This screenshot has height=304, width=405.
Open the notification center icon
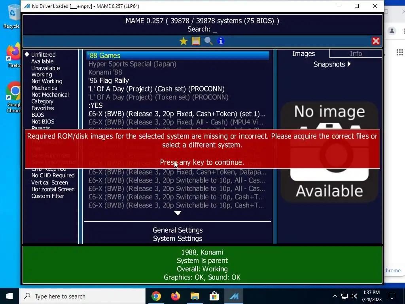pyautogui.click(x=392, y=296)
